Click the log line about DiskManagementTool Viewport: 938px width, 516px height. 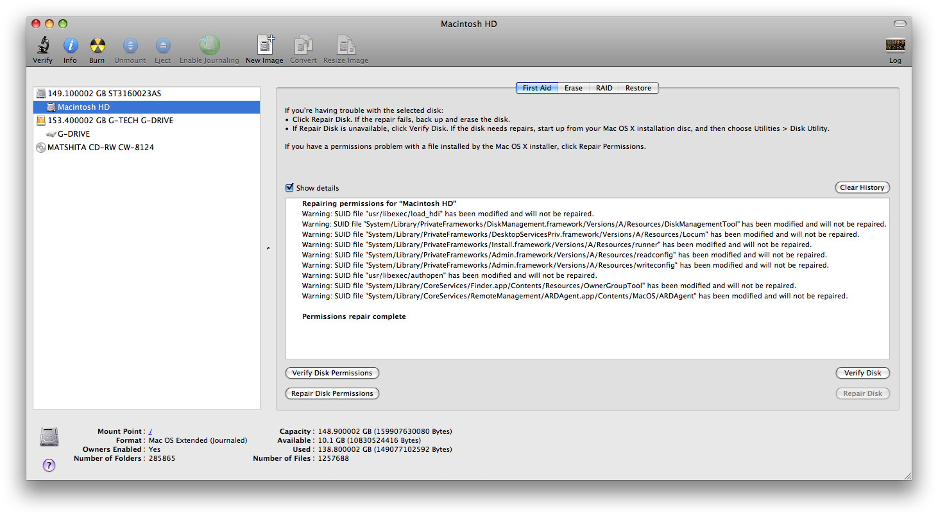click(594, 224)
